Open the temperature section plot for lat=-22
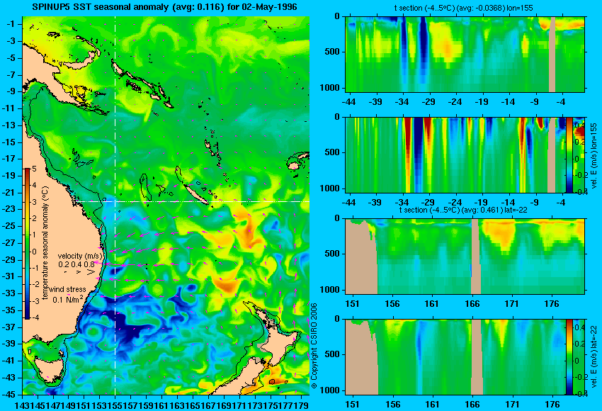Screen dimensions: 602x411 tap(465, 257)
